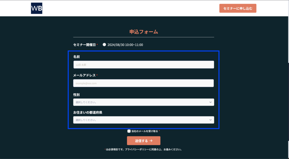Image resolution: width=289 pixels, height=159 pixels.
Task: Click the お住まいの都道府県 field label
Action: pos(87,112)
